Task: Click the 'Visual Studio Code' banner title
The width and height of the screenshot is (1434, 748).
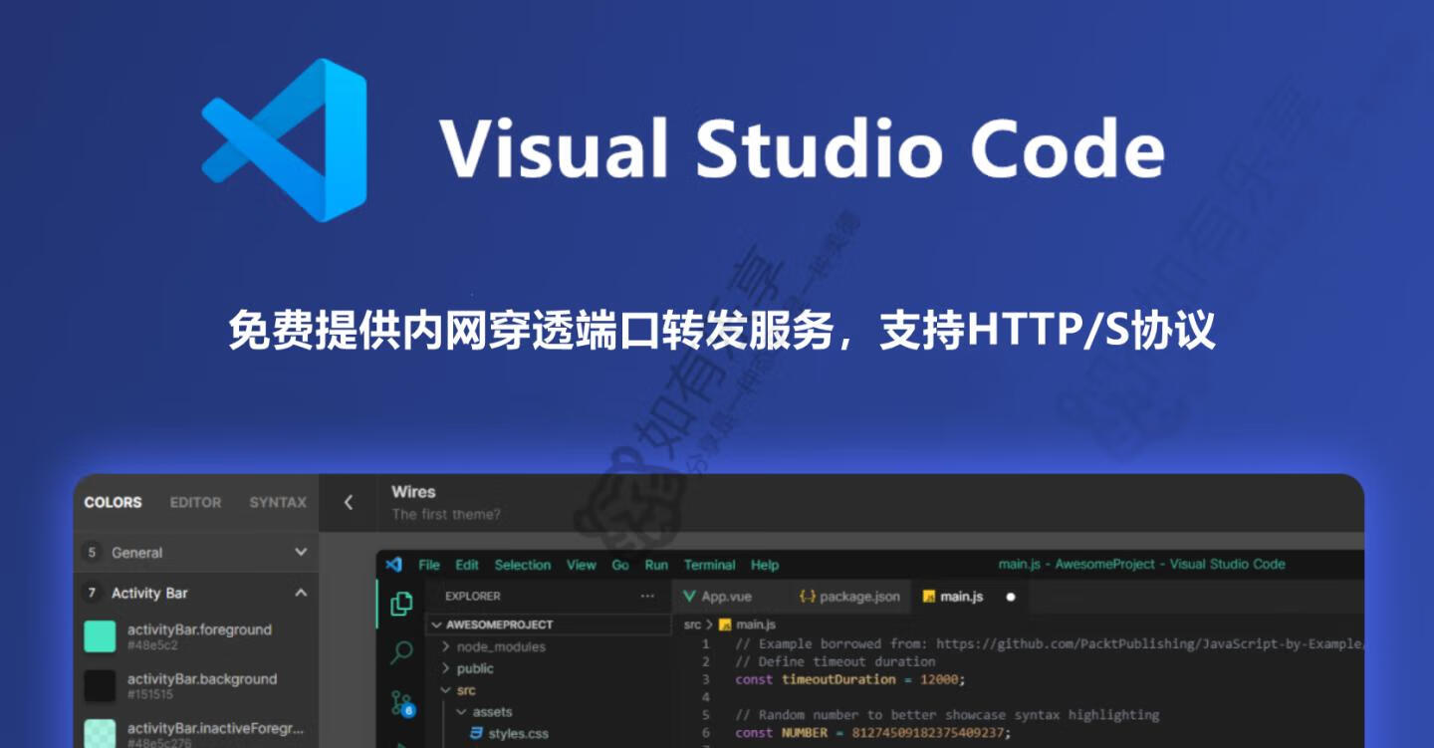Action: 804,150
